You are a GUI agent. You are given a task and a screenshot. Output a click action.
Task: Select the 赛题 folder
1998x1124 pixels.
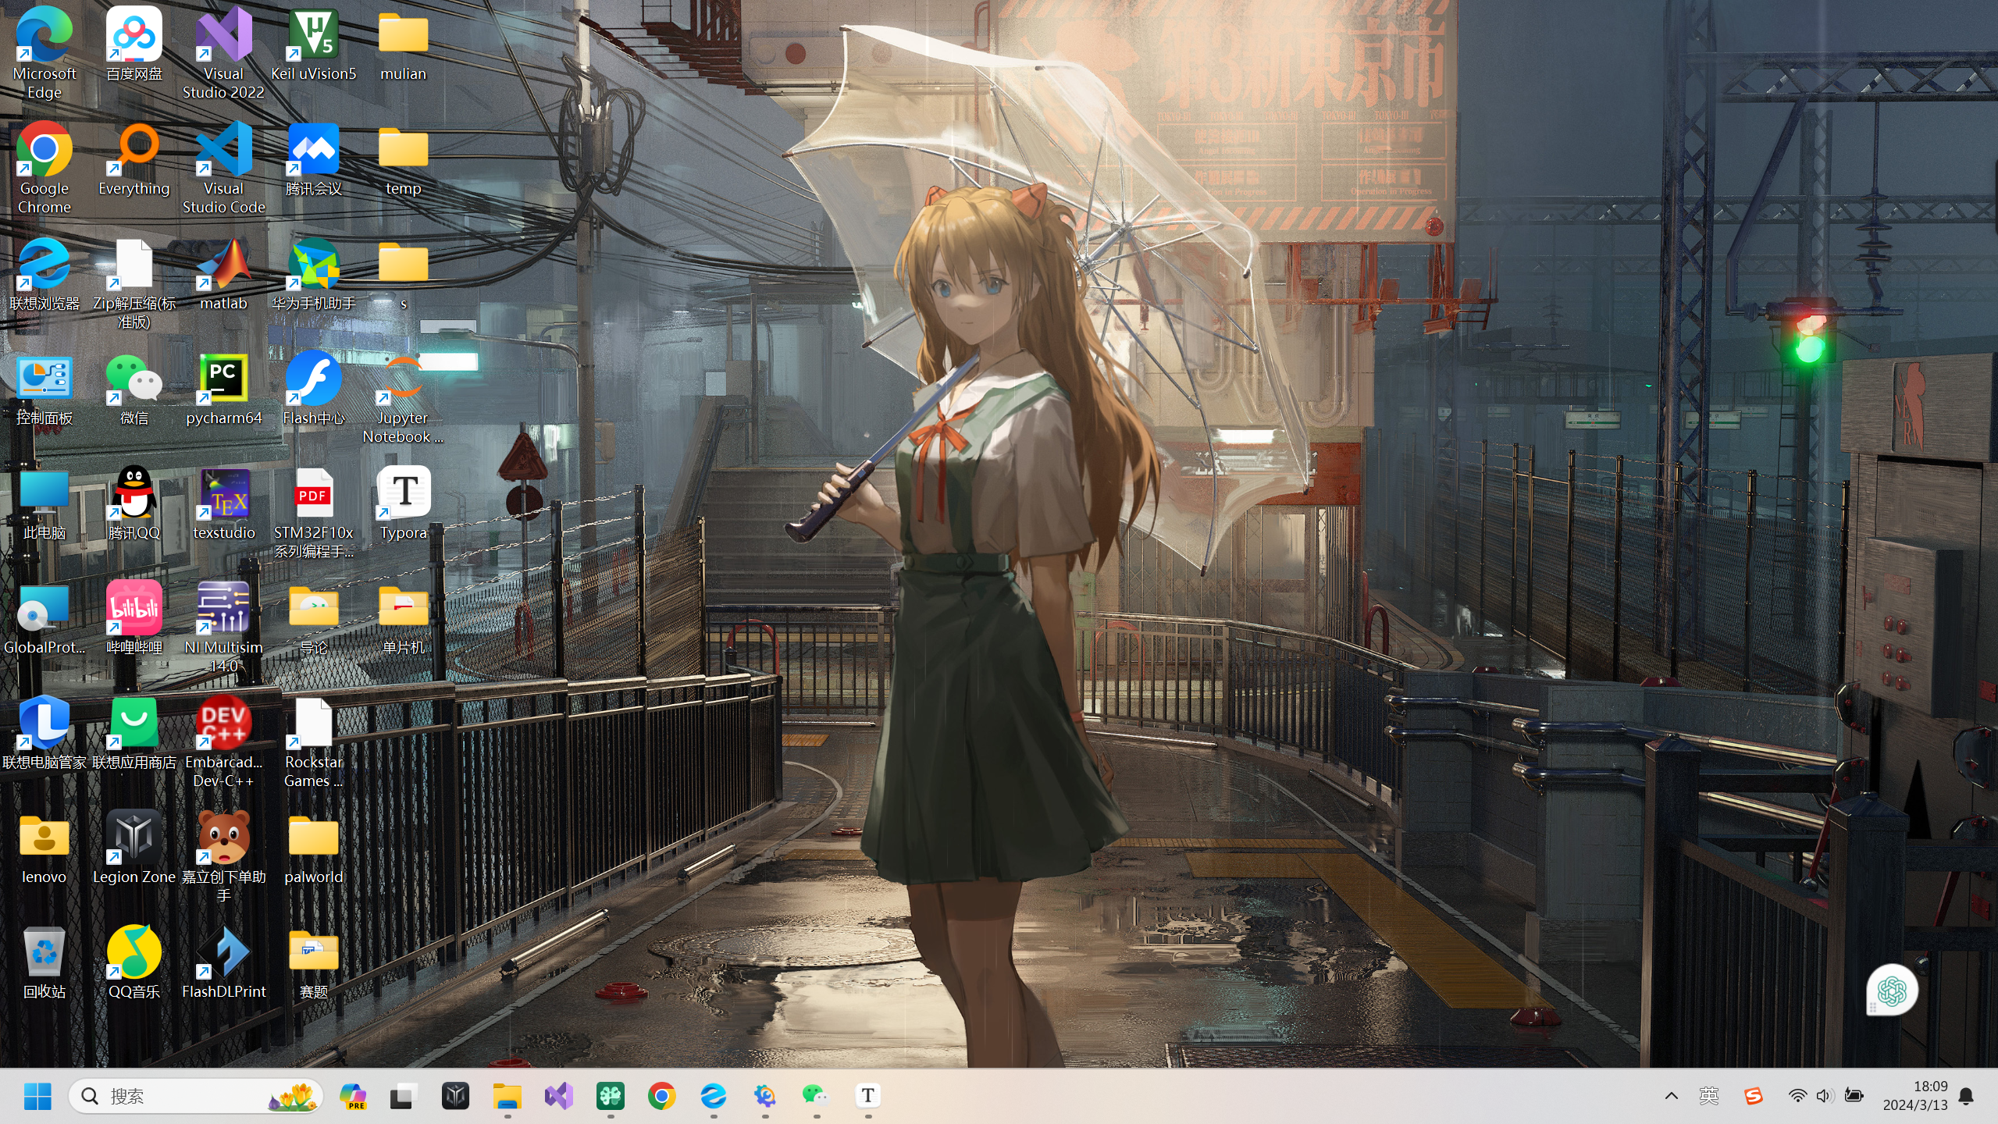tap(314, 962)
